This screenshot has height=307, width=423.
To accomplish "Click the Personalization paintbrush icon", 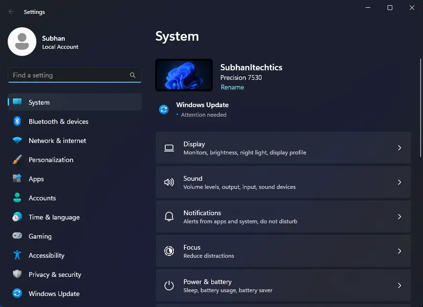I will pyautogui.click(x=17, y=159).
